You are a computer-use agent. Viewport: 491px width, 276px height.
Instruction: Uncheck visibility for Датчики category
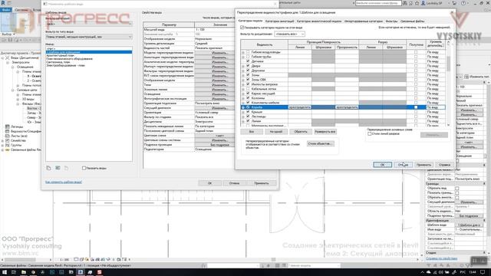(248, 61)
